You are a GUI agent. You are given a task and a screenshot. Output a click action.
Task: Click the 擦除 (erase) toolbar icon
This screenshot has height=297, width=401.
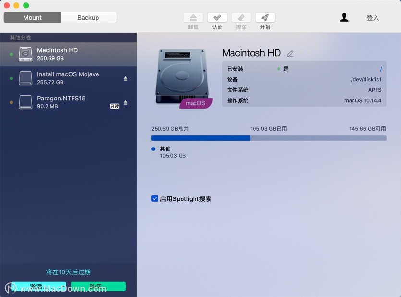tap(241, 18)
